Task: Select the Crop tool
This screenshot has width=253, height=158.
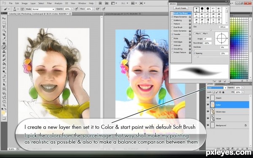Action: (x=4, y=35)
